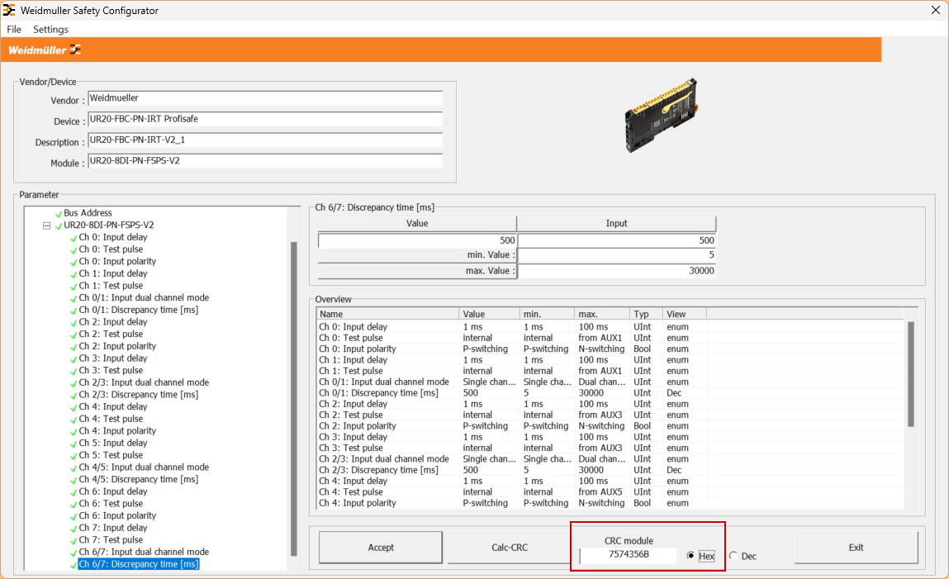
Task: Click the Description input field
Action: pos(265,140)
